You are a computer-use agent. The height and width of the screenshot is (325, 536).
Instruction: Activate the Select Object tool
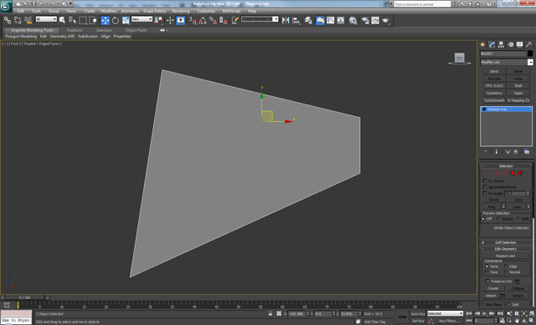[x=62, y=20]
